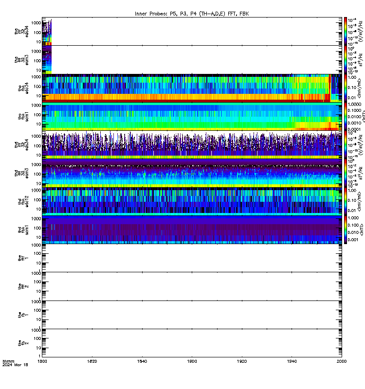
Task: Click inside the tha fbk edc34 spectrogram
Action: pyautogui.click(x=192, y=88)
